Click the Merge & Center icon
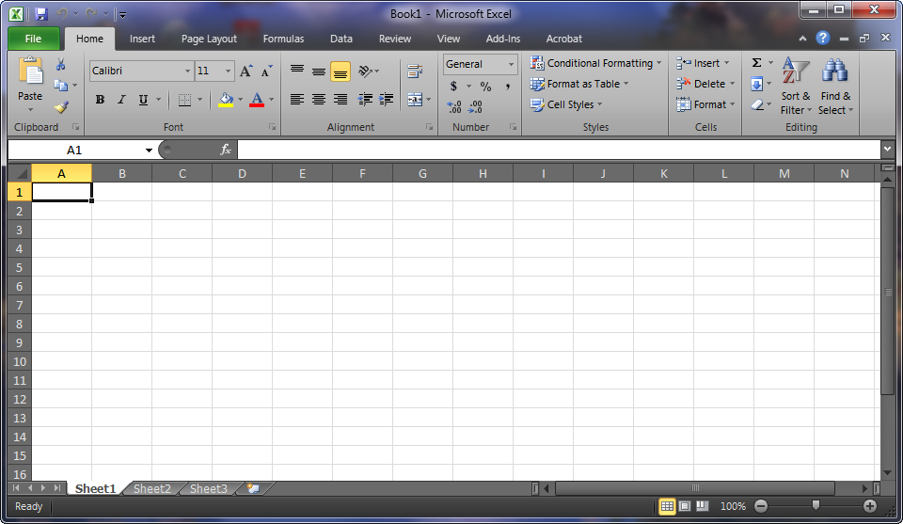The height and width of the screenshot is (524, 903). 415,99
